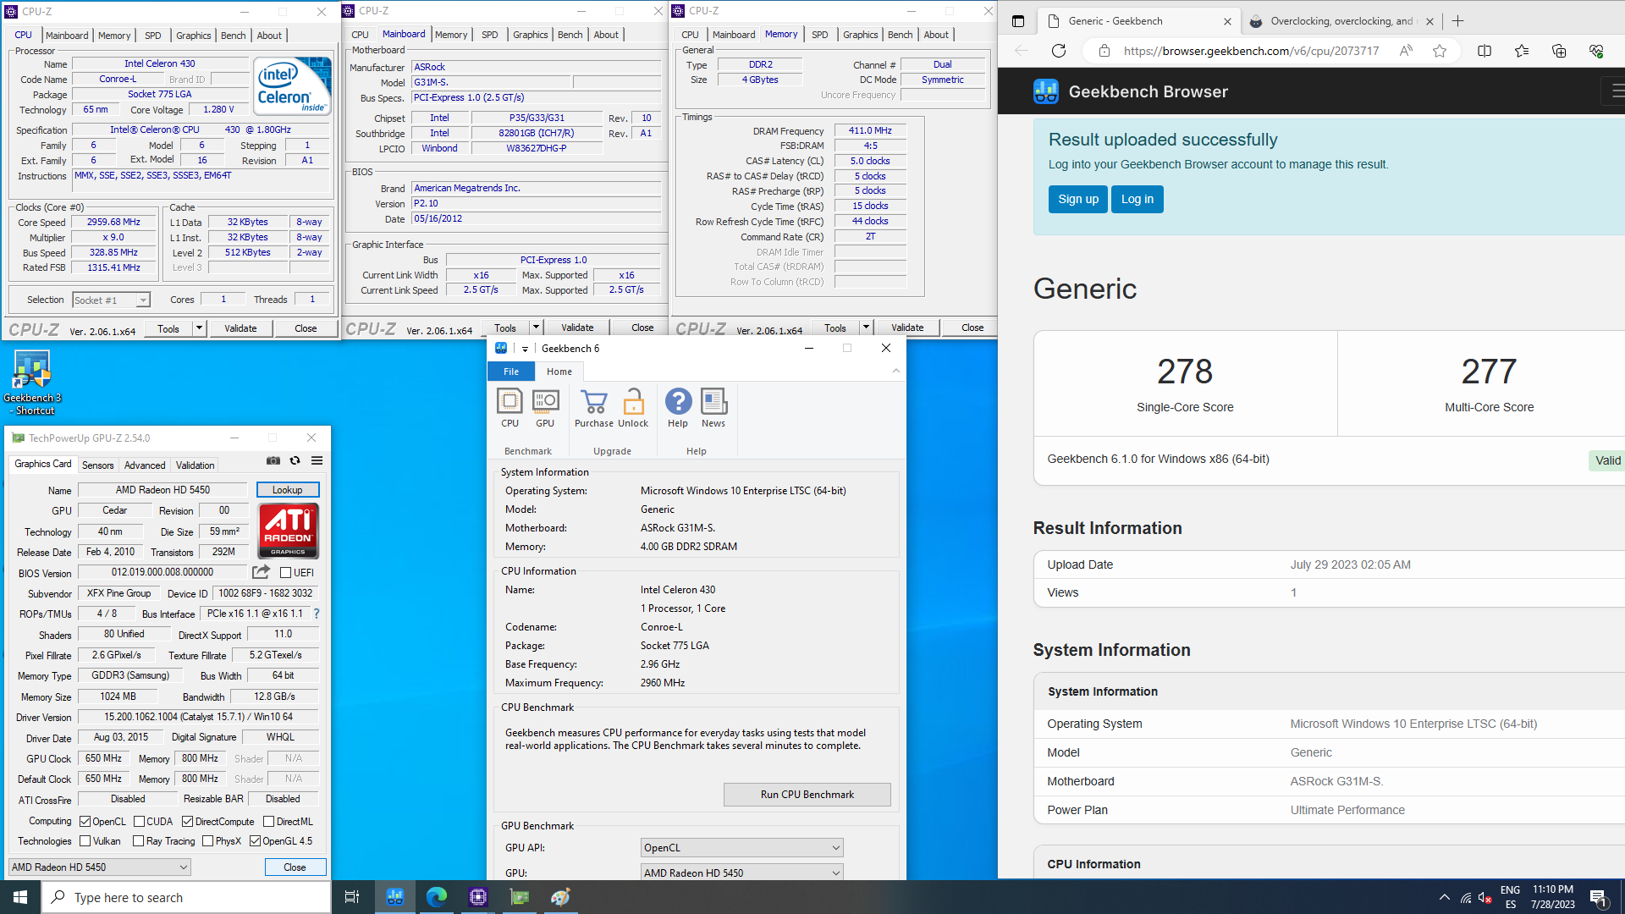The width and height of the screenshot is (1625, 914).
Task: Open Windows Start menu
Action: [20, 897]
